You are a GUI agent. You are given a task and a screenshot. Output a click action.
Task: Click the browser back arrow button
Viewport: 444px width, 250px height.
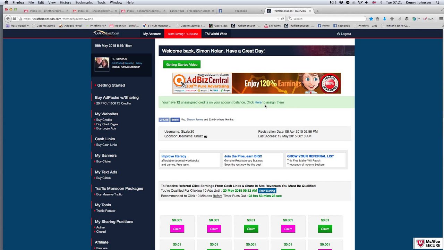pos(8,19)
